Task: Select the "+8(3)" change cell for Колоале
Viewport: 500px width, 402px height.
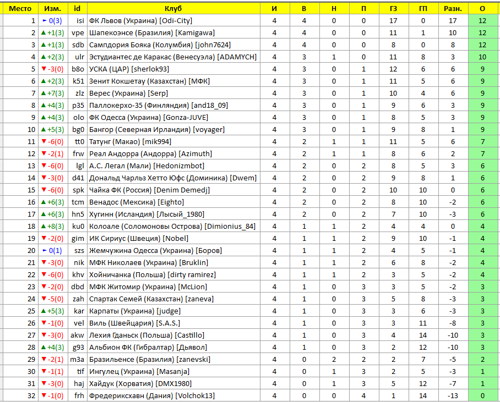Action: point(53,227)
